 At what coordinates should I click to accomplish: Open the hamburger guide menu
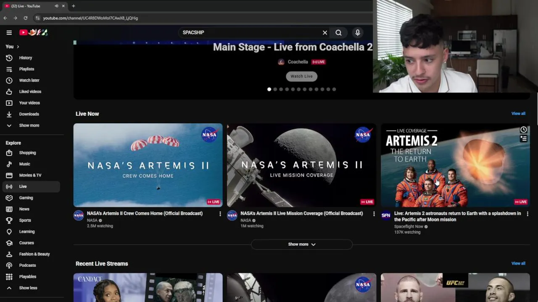tap(9, 32)
